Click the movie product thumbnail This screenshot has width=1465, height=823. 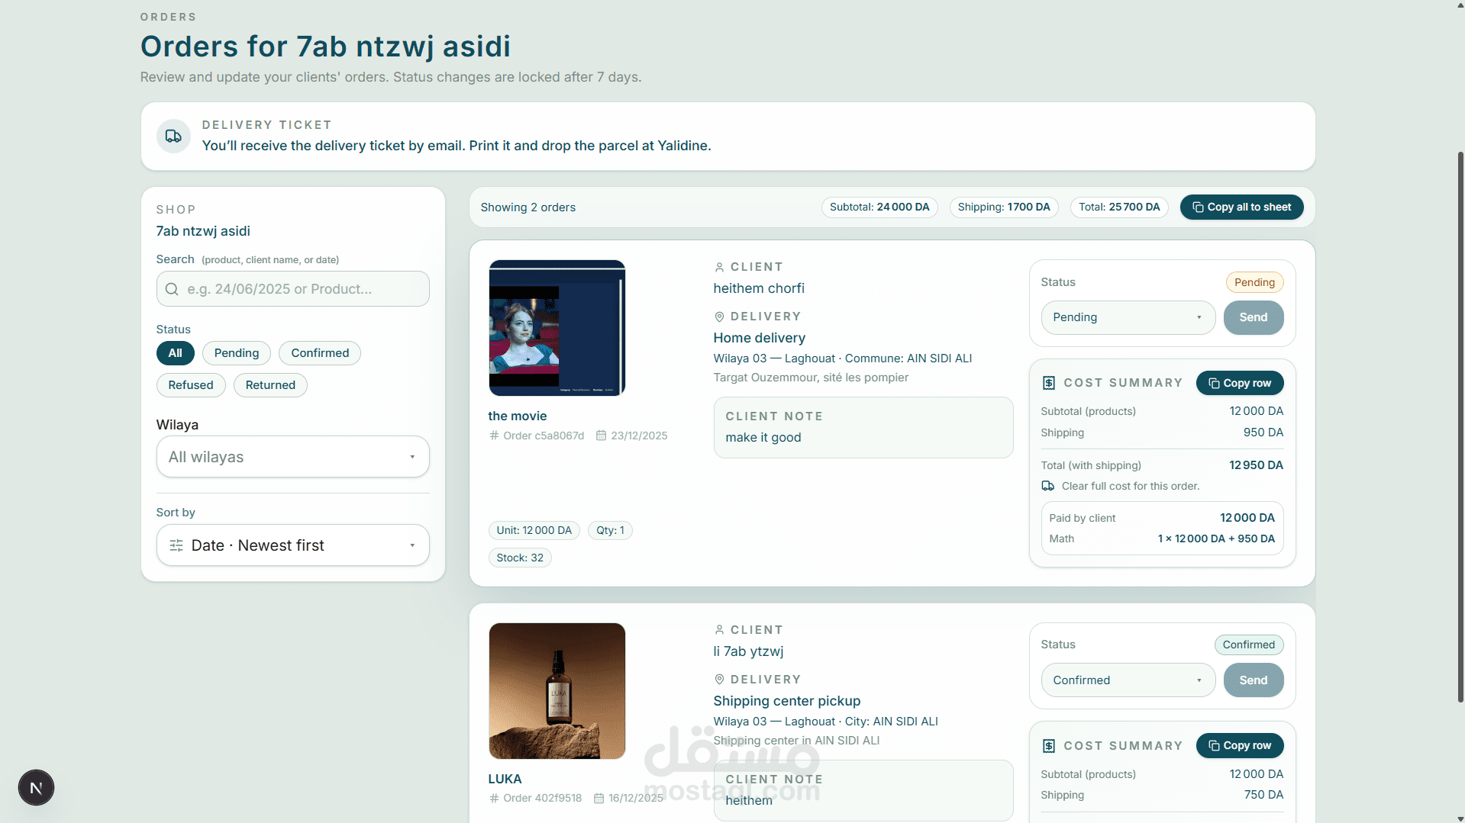(557, 328)
